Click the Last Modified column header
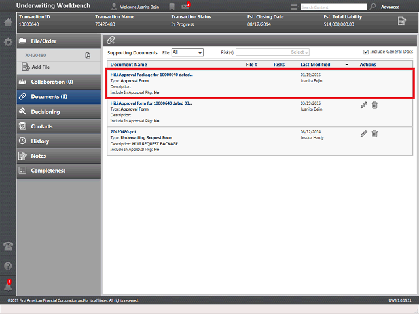The width and height of the screenshot is (419, 314). pos(316,65)
